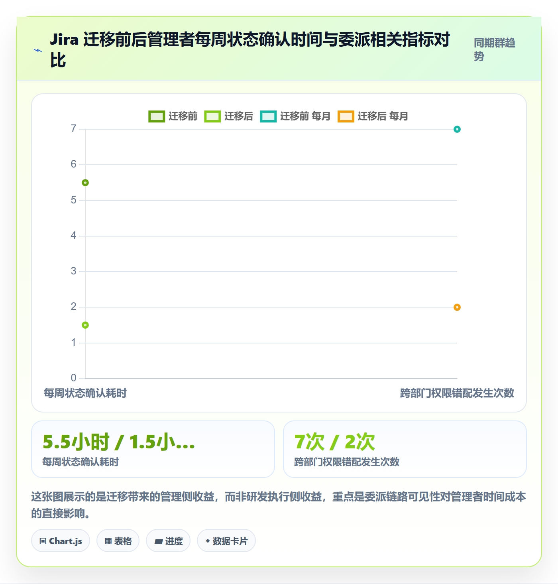Screen dimensions: 558x584
Task: Click the x-axis label 每周状态确认耗时
Action: coord(85,393)
